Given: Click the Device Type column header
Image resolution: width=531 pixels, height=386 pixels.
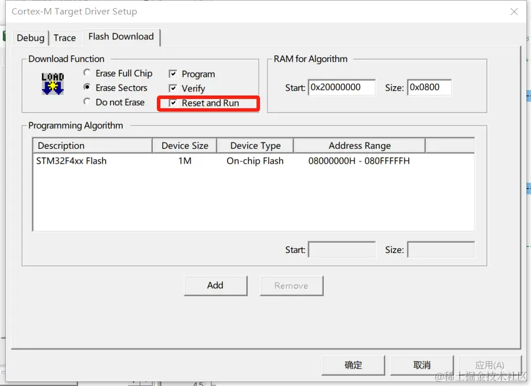Looking at the screenshot, I should 255,146.
